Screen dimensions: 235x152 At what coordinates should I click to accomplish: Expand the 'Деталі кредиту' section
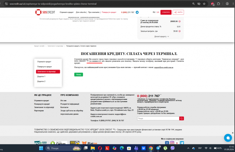162,37
